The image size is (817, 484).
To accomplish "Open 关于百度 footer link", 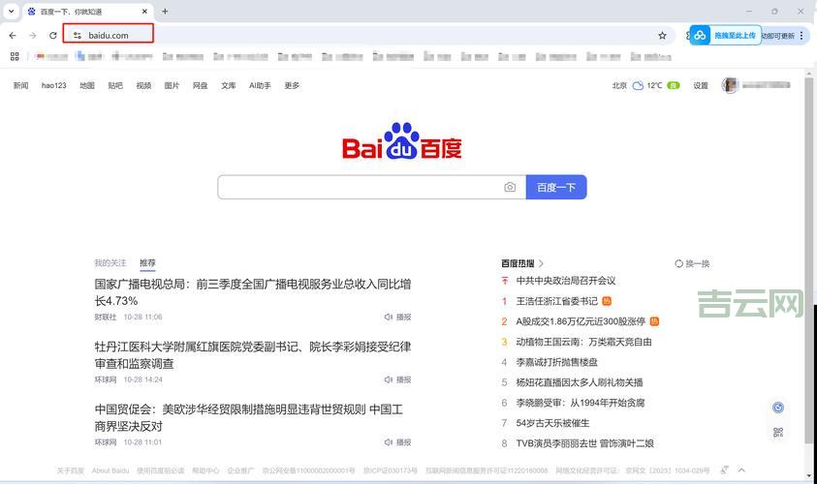I will pos(70,470).
